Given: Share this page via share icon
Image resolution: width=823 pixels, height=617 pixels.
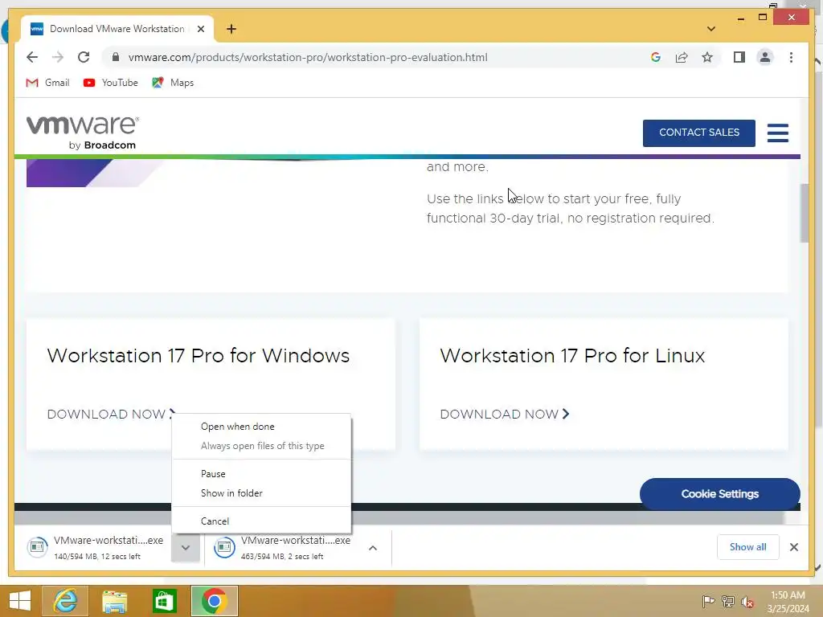Looking at the screenshot, I should pyautogui.click(x=682, y=57).
